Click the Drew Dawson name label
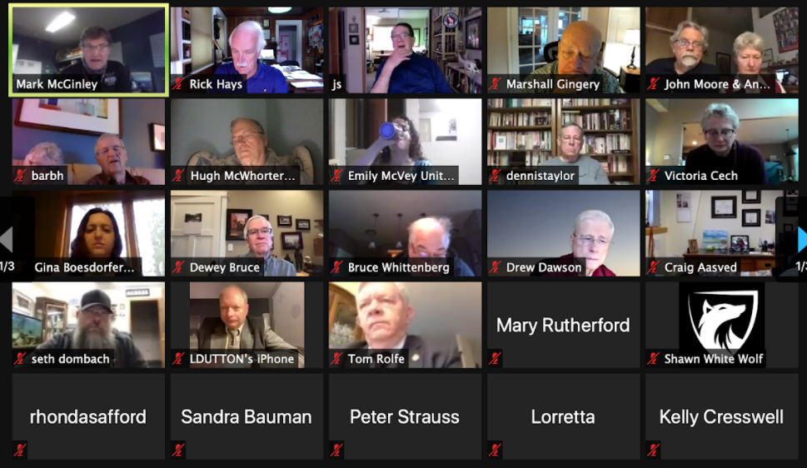This screenshot has width=807, height=468. point(544,267)
